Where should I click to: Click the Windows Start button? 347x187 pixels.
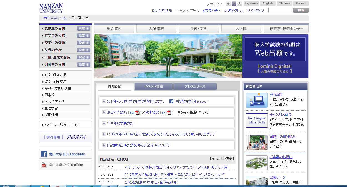coord(6,186)
